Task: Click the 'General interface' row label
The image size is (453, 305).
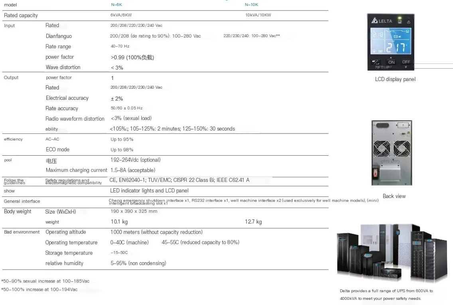Action: (22, 201)
